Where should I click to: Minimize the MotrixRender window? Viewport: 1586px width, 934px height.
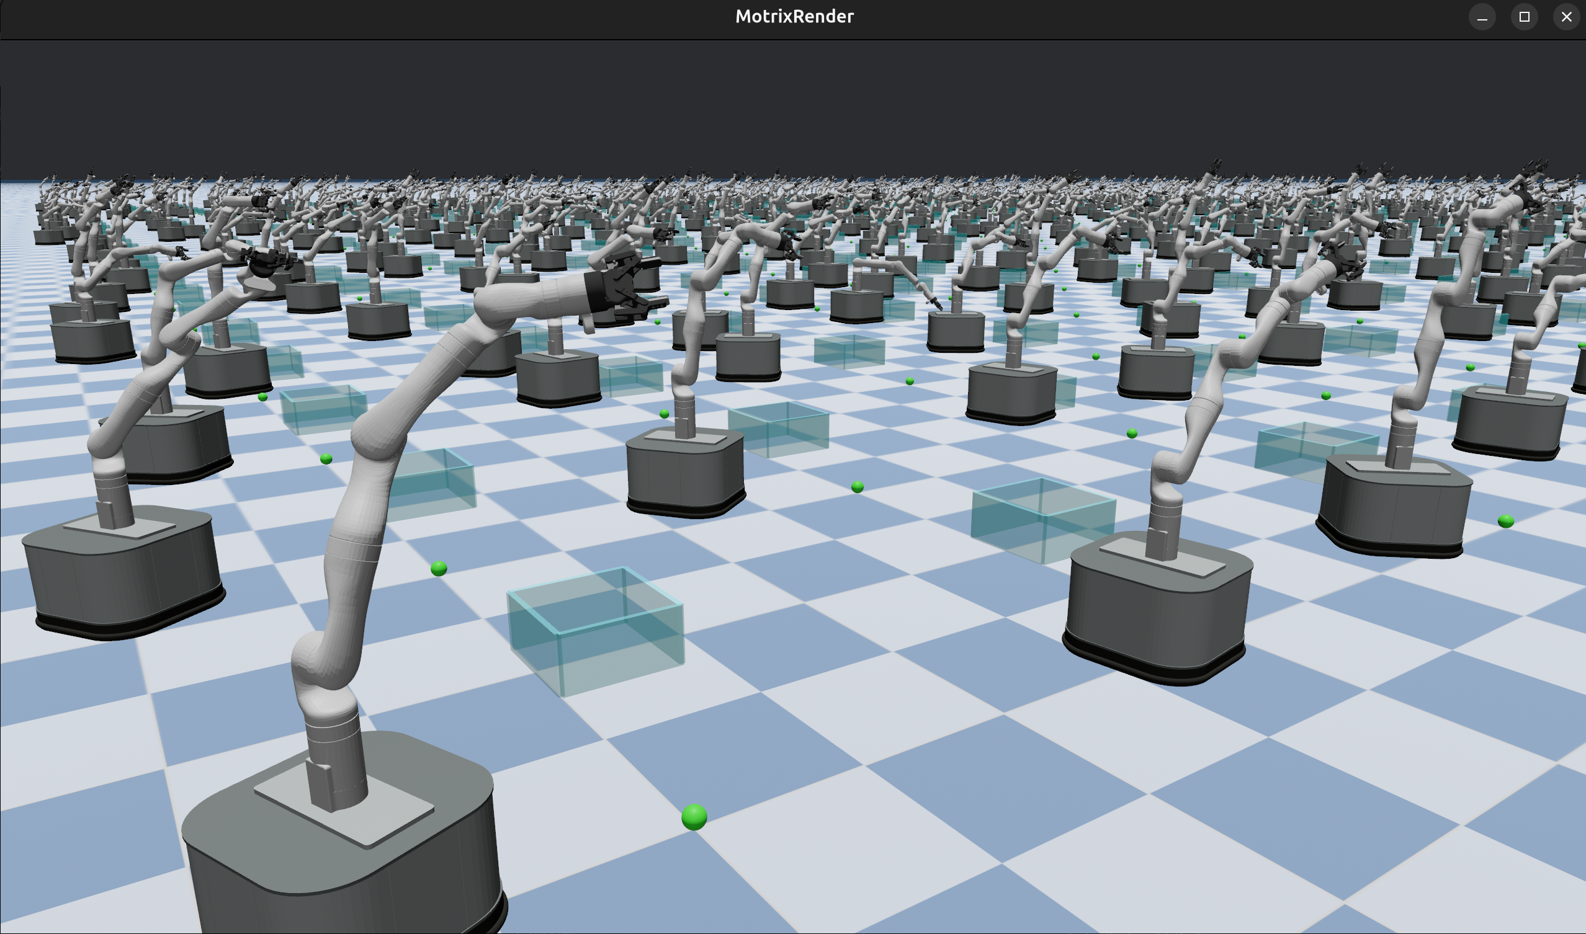click(x=1482, y=17)
